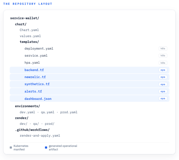Open deployment.yaml file row
The height and width of the screenshot is (160, 179).
tap(89, 49)
